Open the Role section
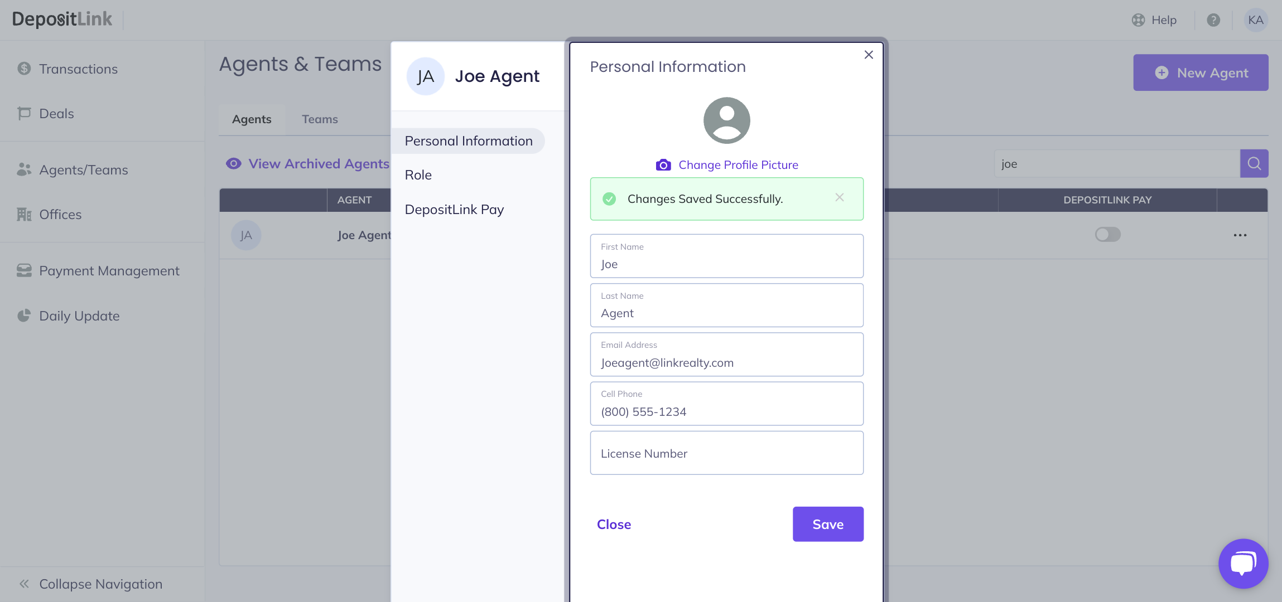Viewport: 1282px width, 602px height. 418,175
